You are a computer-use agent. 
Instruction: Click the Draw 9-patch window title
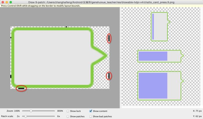[x=101, y=2]
